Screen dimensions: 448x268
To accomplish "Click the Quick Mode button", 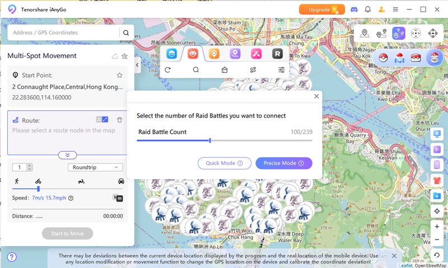I will (x=225, y=163).
